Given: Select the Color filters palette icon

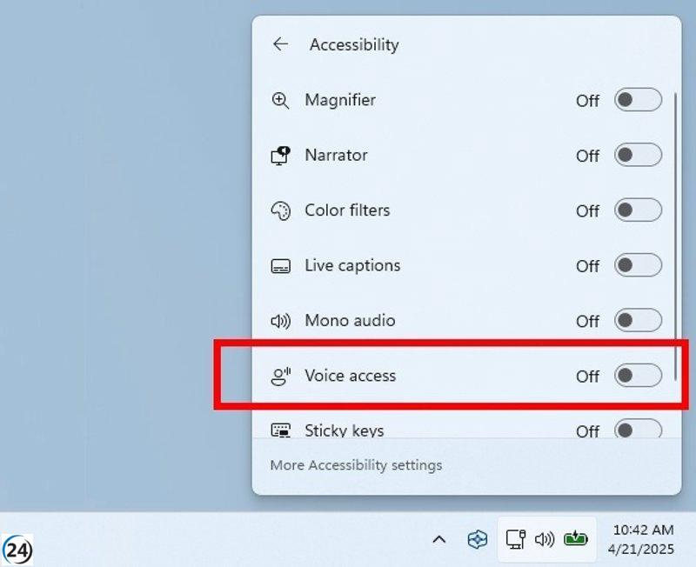Looking at the screenshot, I should click(x=279, y=210).
